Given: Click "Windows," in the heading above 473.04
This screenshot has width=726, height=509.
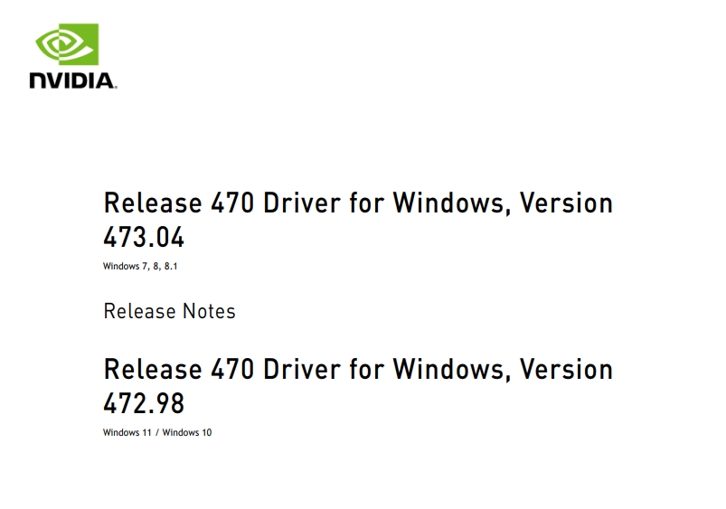Looking at the screenshot, I should (452, 203).
